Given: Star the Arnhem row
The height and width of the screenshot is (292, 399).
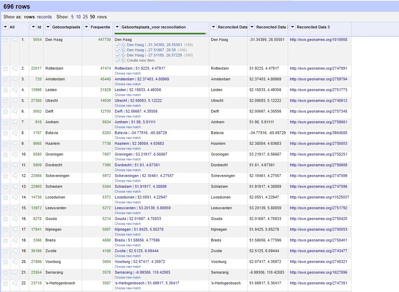Looking at the screenshot, I should click(5, 123).
